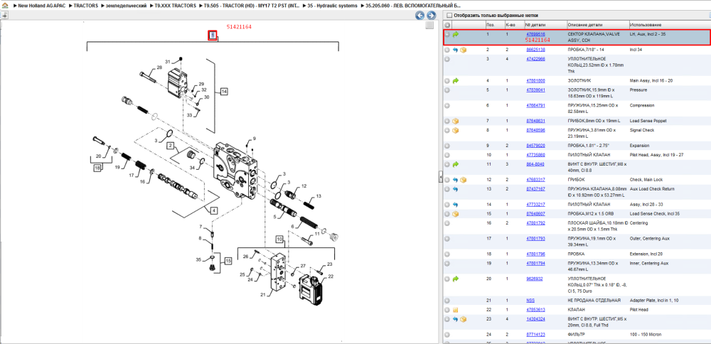This screenshot has height=344, width=711.
Task: Click the blue arrow icon in row 14
Action: coord(456,205)
